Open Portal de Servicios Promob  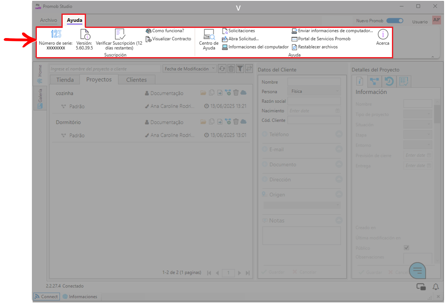coord(321,39)
